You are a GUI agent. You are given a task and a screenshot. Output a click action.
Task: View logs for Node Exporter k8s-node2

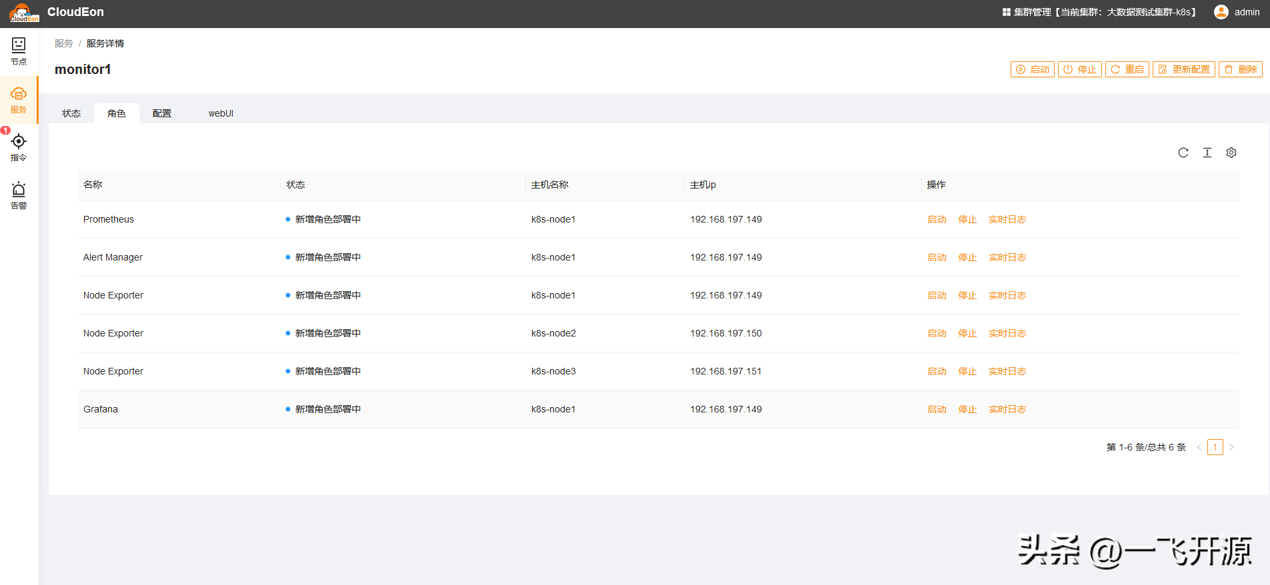click(x=1007, y=333)
